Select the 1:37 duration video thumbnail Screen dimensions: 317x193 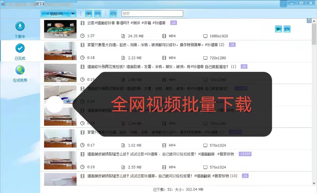[60, 29]
